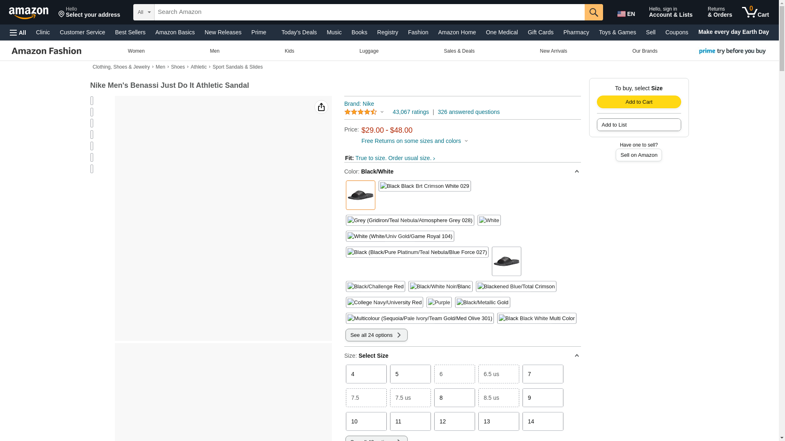Collapse the Color section chevron
The width and height of the screenshot is (785, 441).
click(576, 171)
